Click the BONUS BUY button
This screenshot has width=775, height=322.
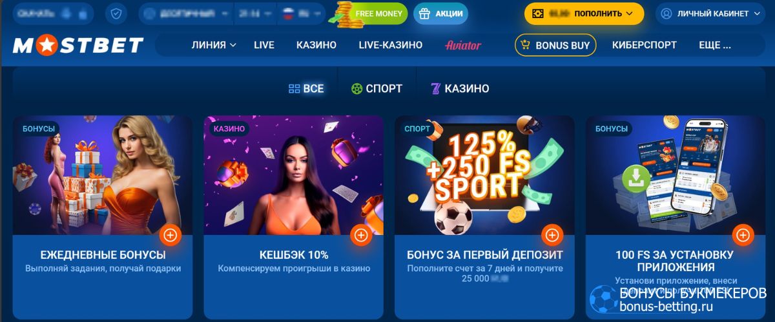point(555,45)
